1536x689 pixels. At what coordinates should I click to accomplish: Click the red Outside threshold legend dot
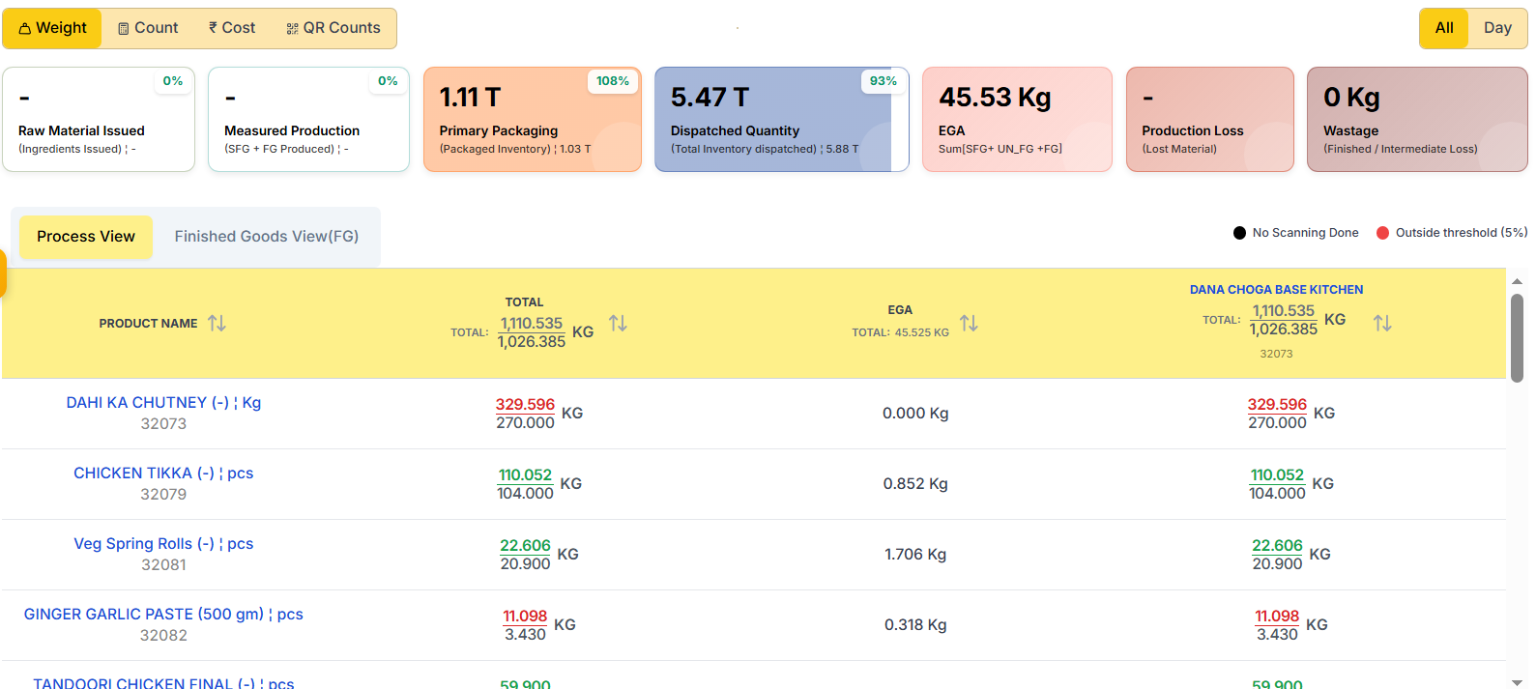1382,233
